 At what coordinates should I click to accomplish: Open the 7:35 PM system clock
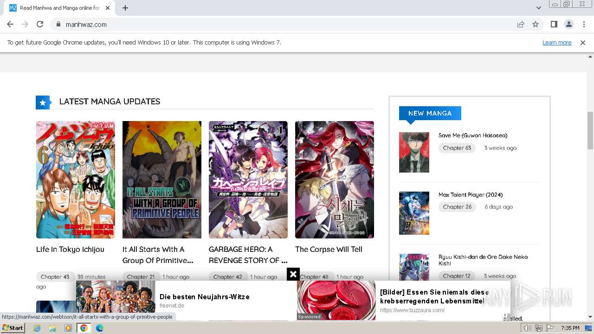coord(570,328)
